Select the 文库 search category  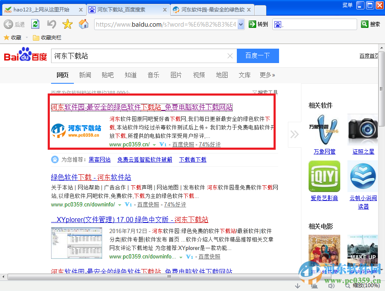click(x=244, y=75)
